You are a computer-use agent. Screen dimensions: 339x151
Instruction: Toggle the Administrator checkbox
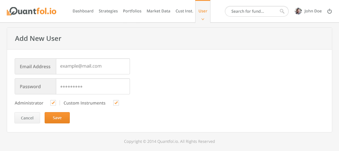point(53,103)
